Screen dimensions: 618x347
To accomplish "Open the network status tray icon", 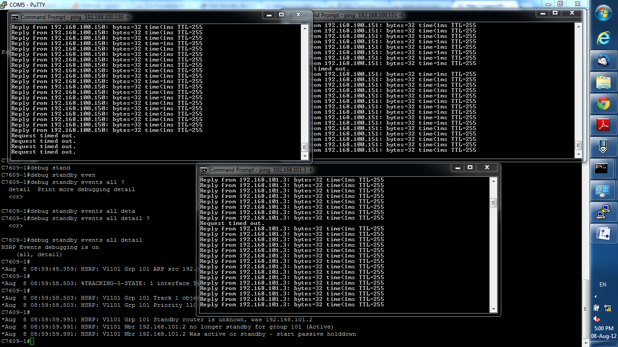I will (x=608, y=308).
